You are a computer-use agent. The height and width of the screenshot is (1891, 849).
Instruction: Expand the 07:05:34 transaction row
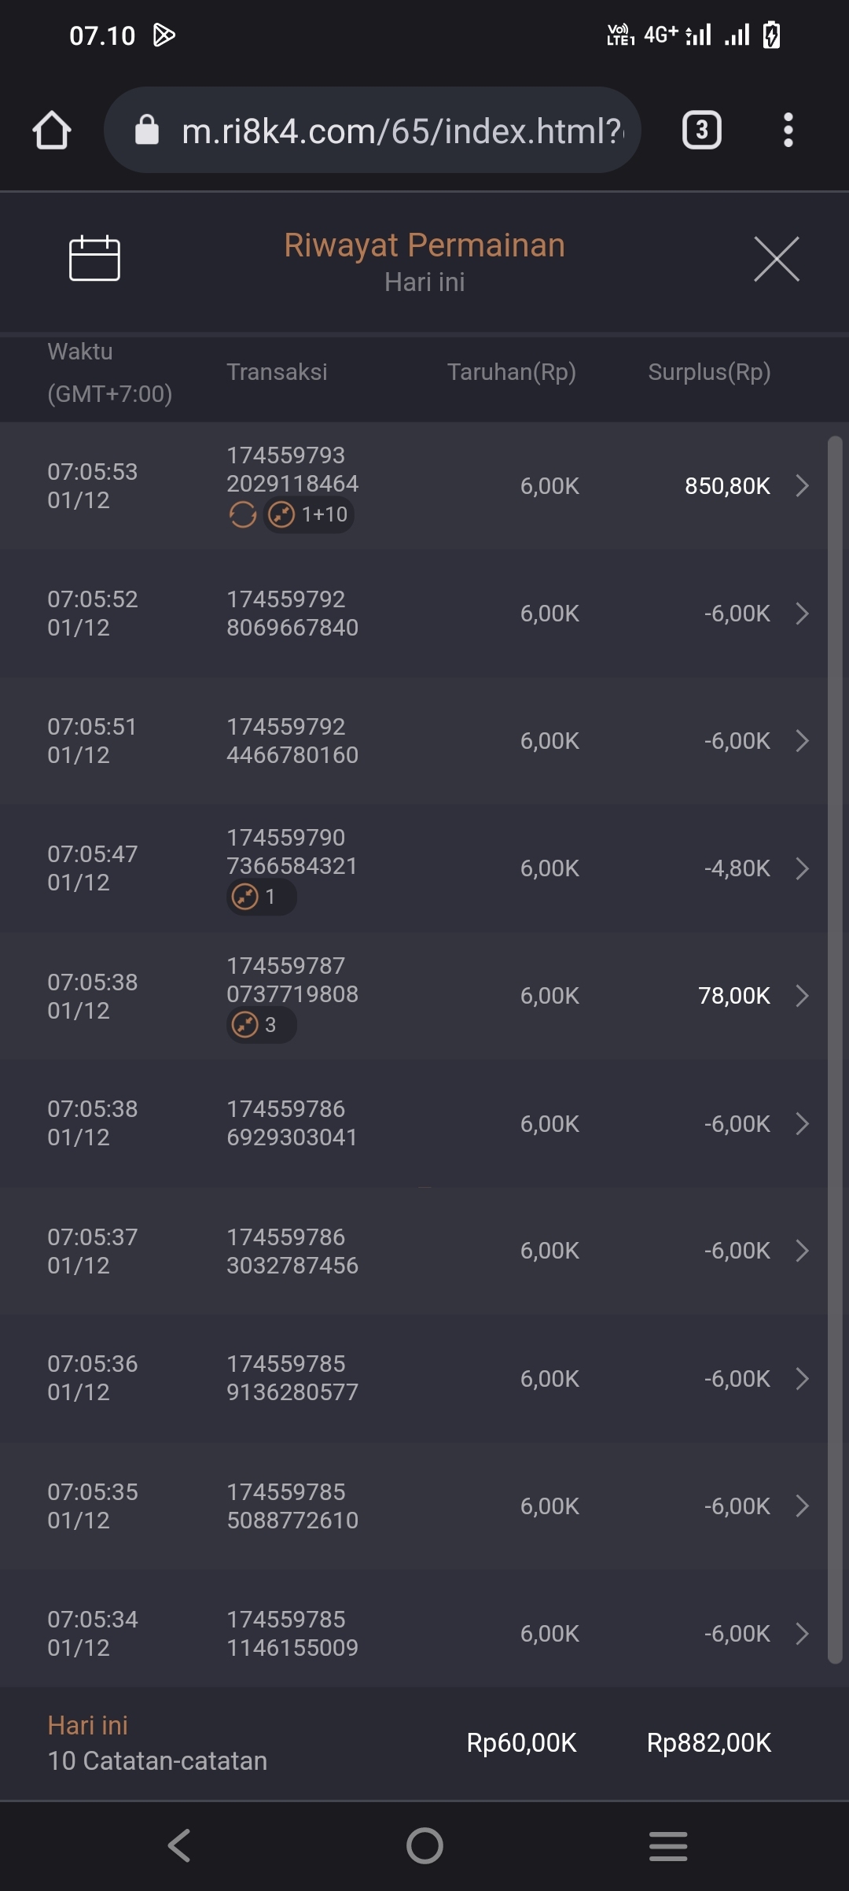coord(802,1634)
